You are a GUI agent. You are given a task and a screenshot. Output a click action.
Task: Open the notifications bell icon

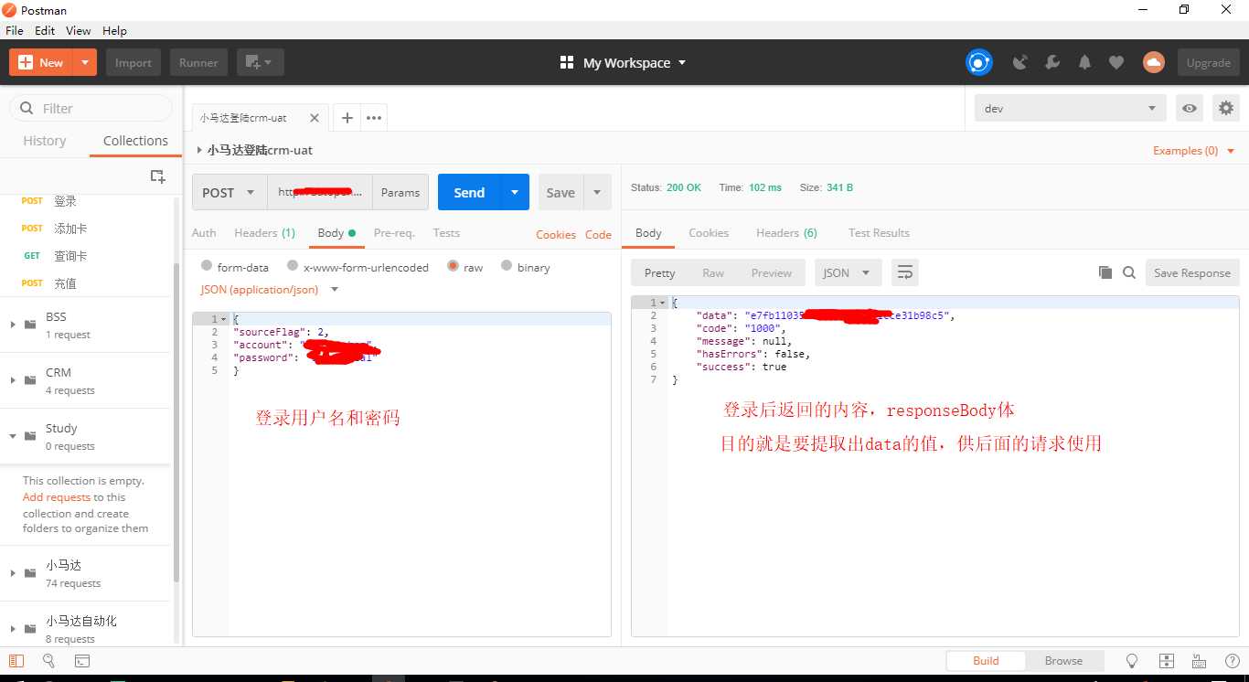pos(1084,62)
